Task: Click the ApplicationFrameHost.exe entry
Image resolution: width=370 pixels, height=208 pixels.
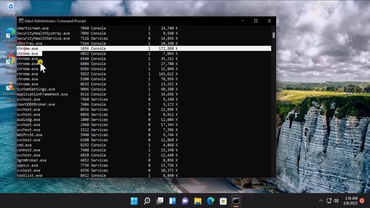Action: (x=42, y=94)
